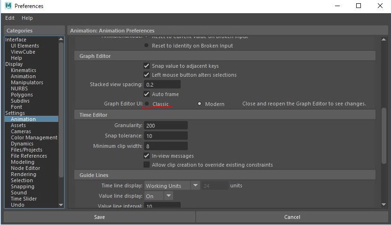Screen dimensions: 391x225
Task: Enable Snap value to adjacent keys checkbox
Action: tap(147, 66)
